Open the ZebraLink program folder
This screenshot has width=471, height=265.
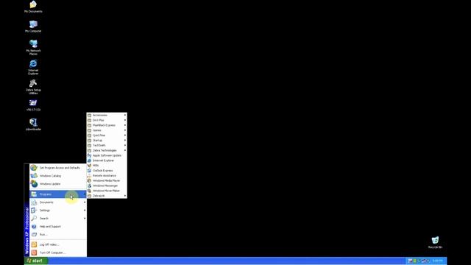coord(107,196)
